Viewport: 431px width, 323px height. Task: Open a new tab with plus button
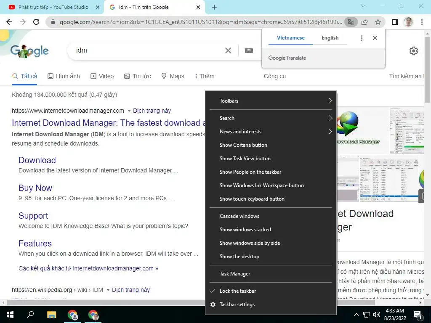pyautogui.click(x=214, y=8)
